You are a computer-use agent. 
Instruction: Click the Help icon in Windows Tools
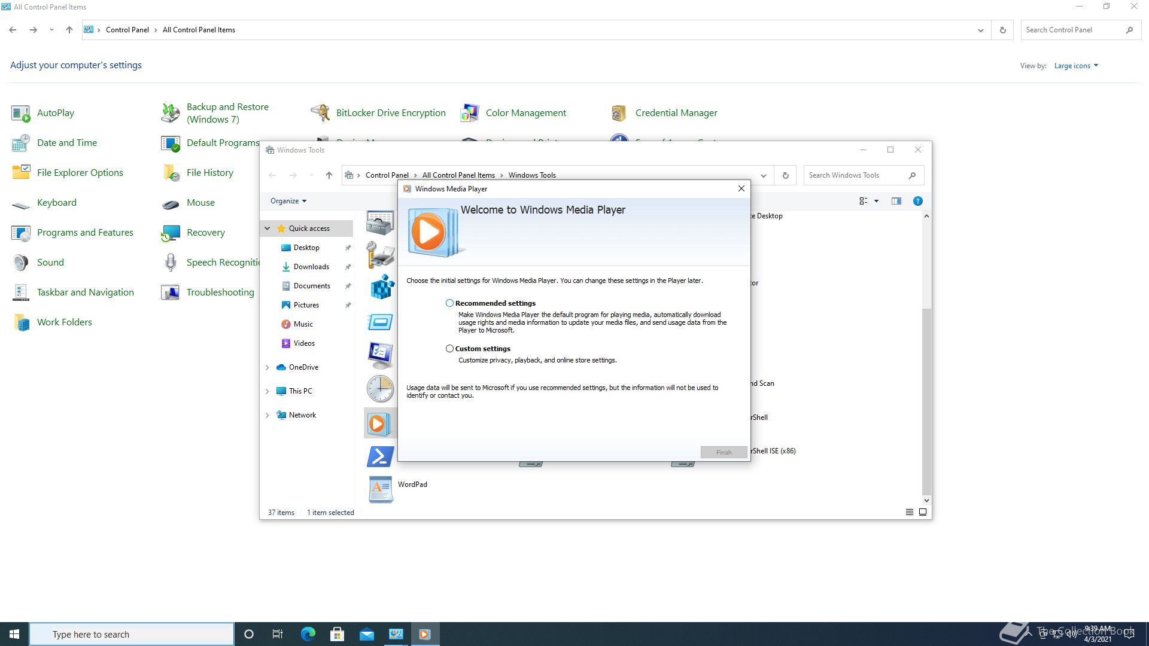coord(917,201)
